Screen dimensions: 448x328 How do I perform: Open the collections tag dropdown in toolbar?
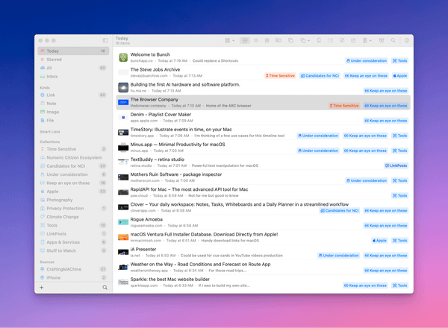click(305, 40)
